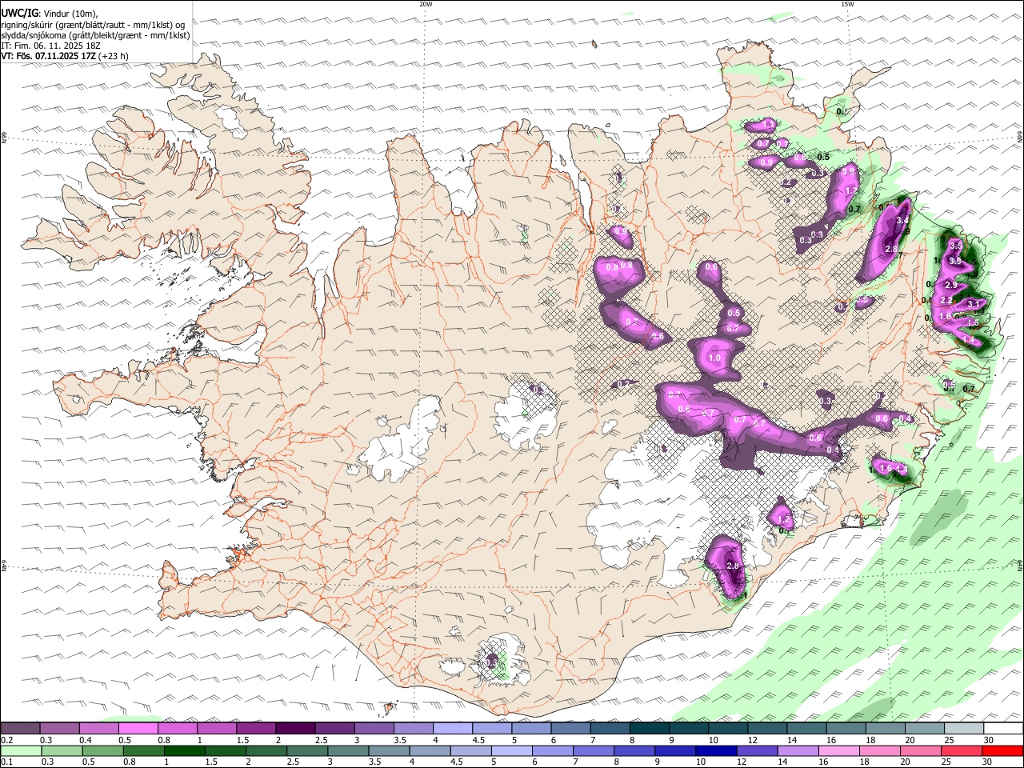
Task: Click the light grey upper swatch labeled 25
Action: click(963, 729)
